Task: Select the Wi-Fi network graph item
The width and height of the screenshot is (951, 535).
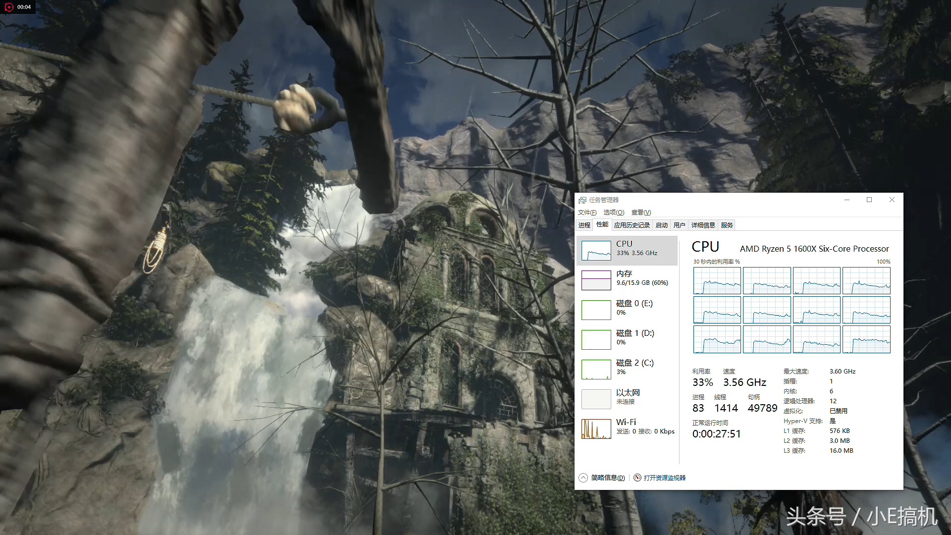Action: pos(596,429)
